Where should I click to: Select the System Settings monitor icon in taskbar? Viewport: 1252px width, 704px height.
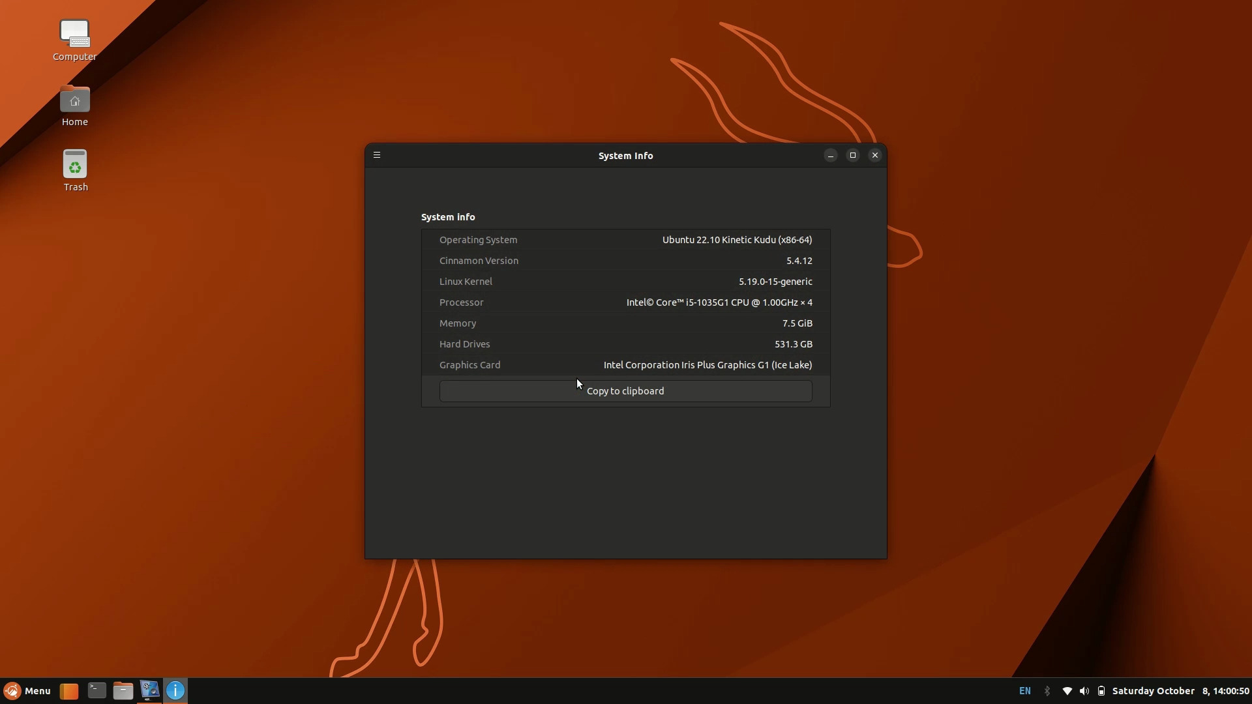click(149, 690)
